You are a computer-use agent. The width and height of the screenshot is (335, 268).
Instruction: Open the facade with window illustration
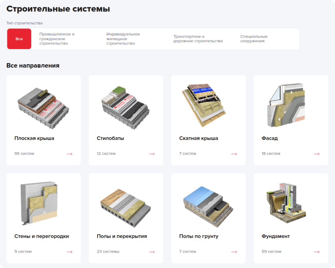[x=291, y=105]
